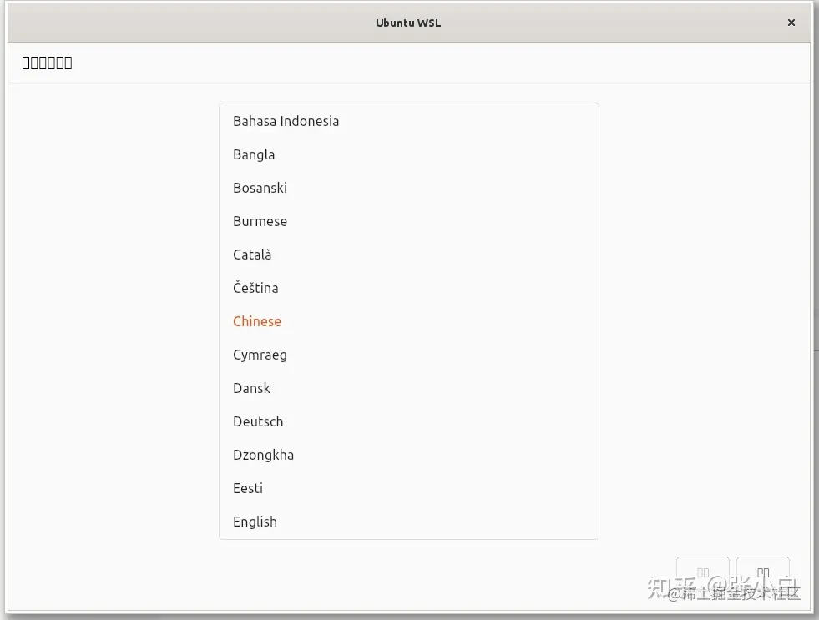Select Dansk language option
819x620 pixels.
tap(408, 388)
